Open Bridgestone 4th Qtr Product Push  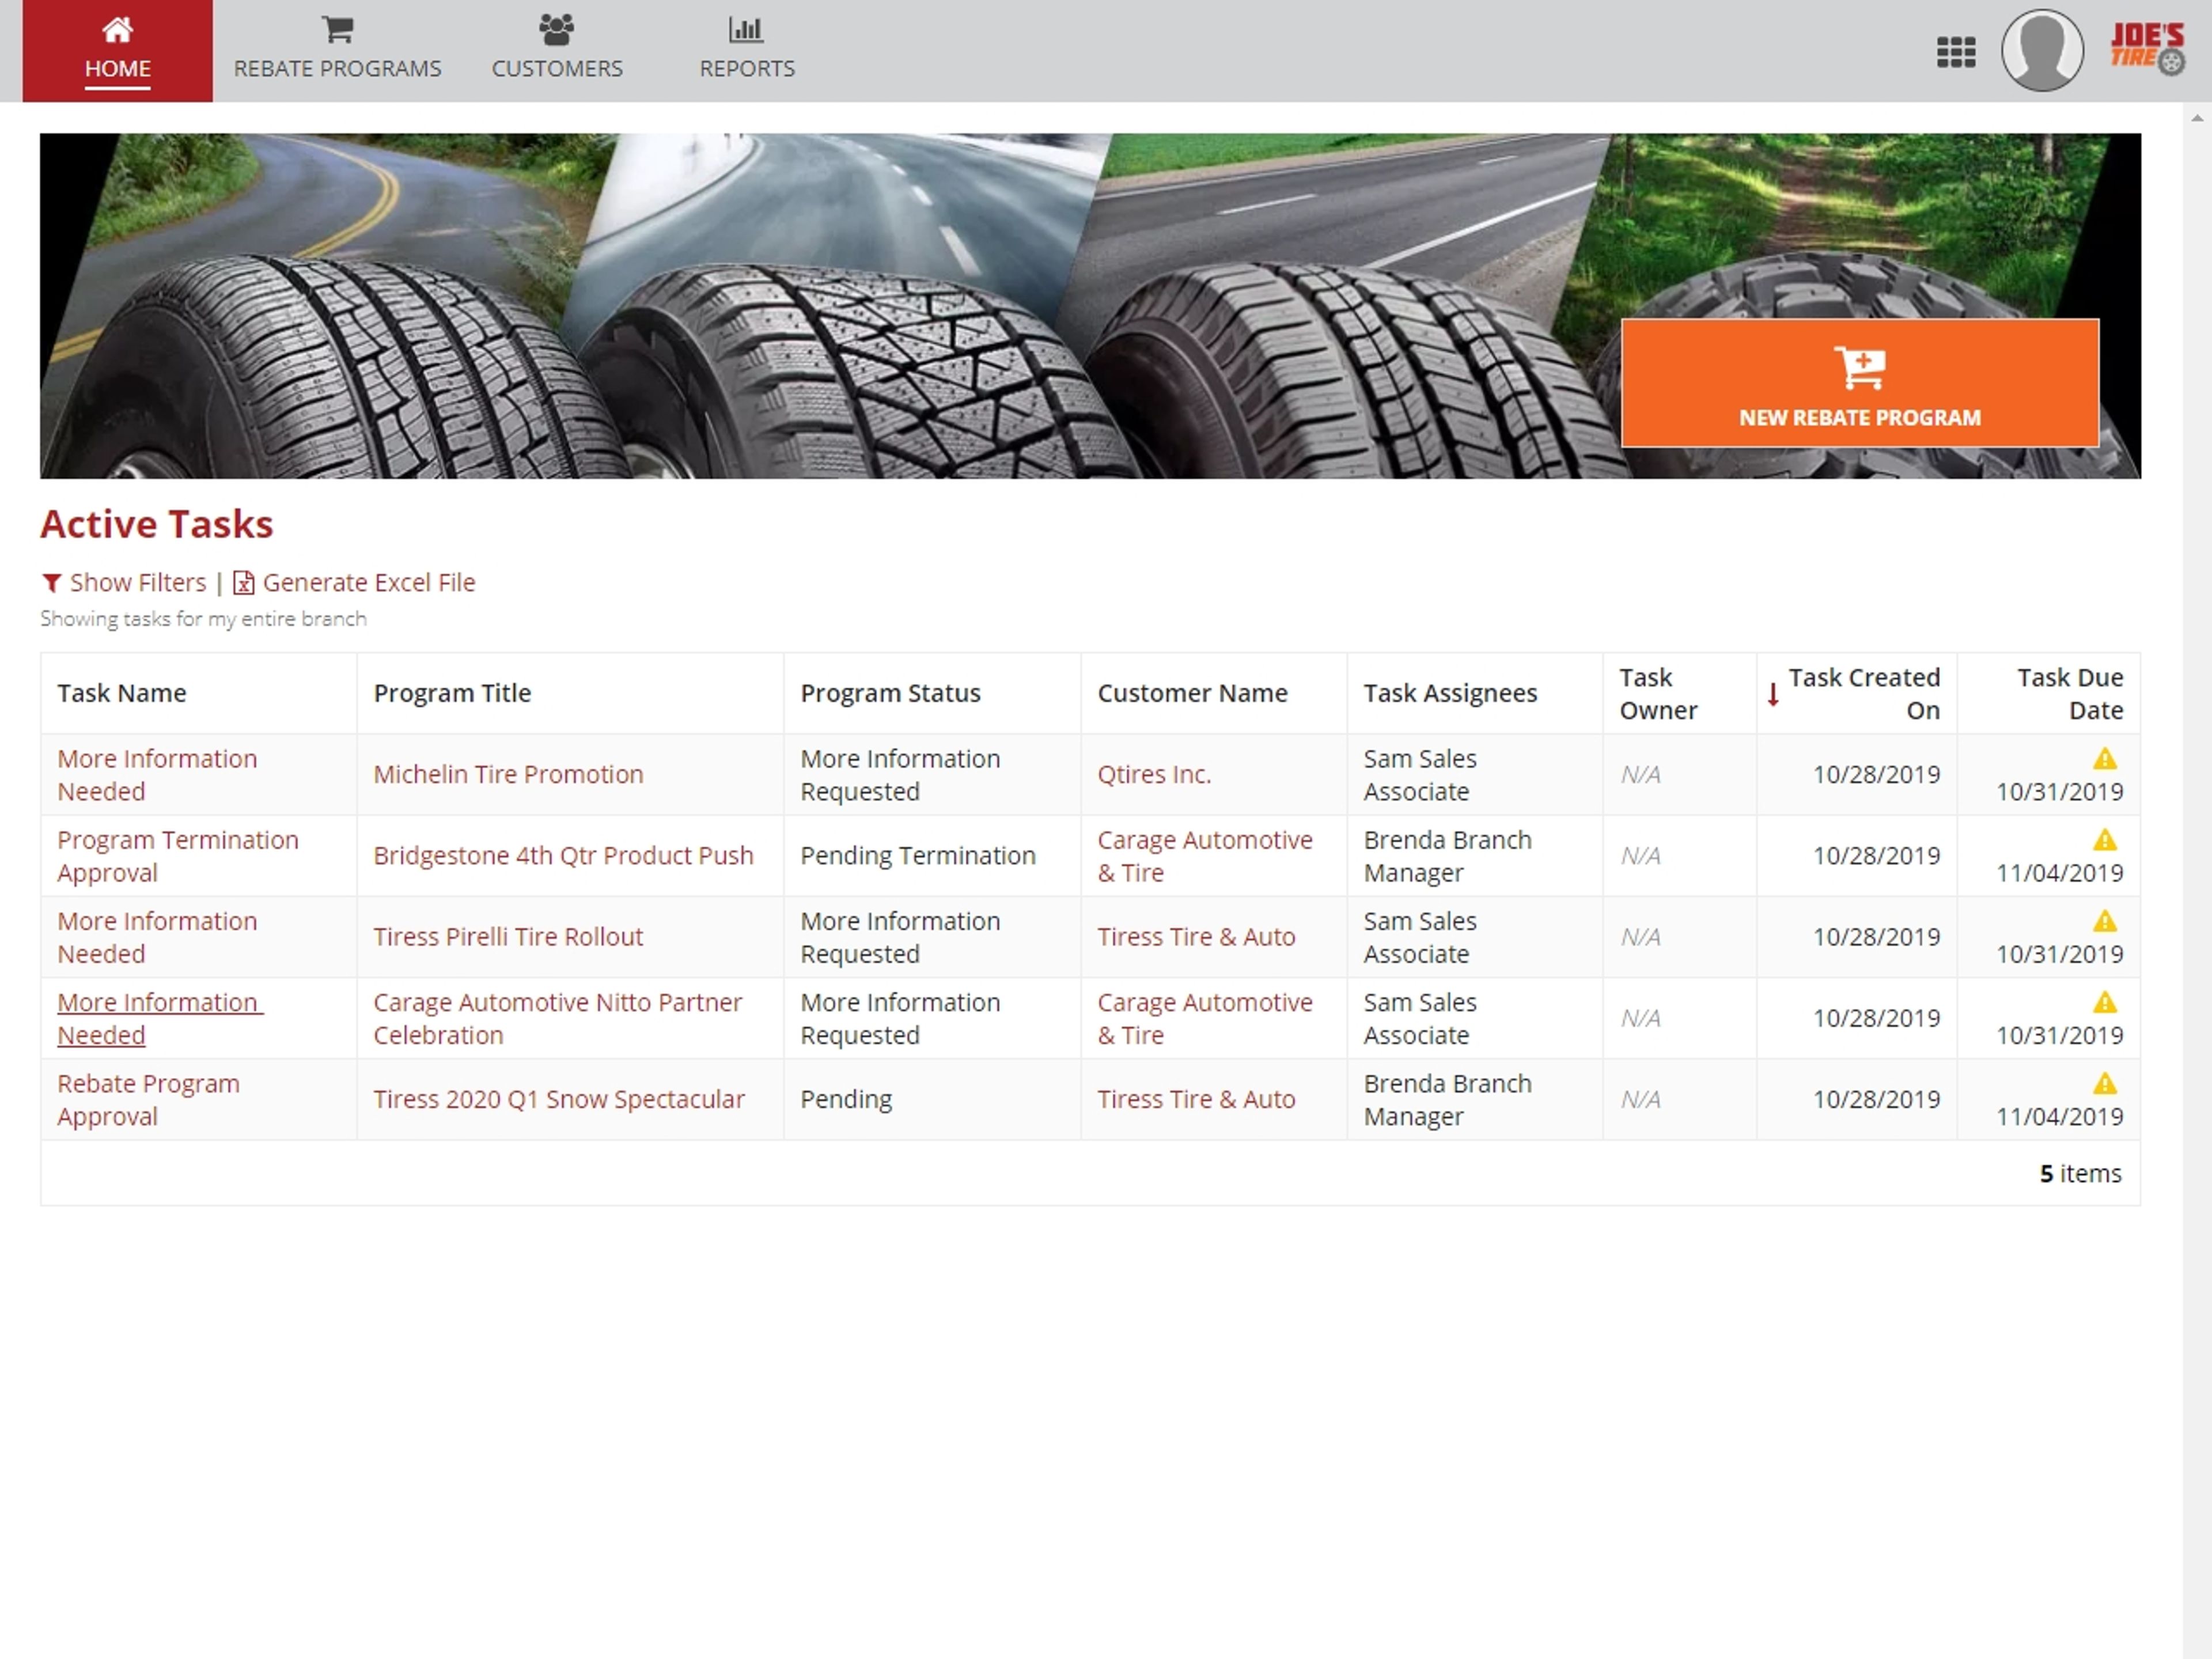(x=563, y=855)
